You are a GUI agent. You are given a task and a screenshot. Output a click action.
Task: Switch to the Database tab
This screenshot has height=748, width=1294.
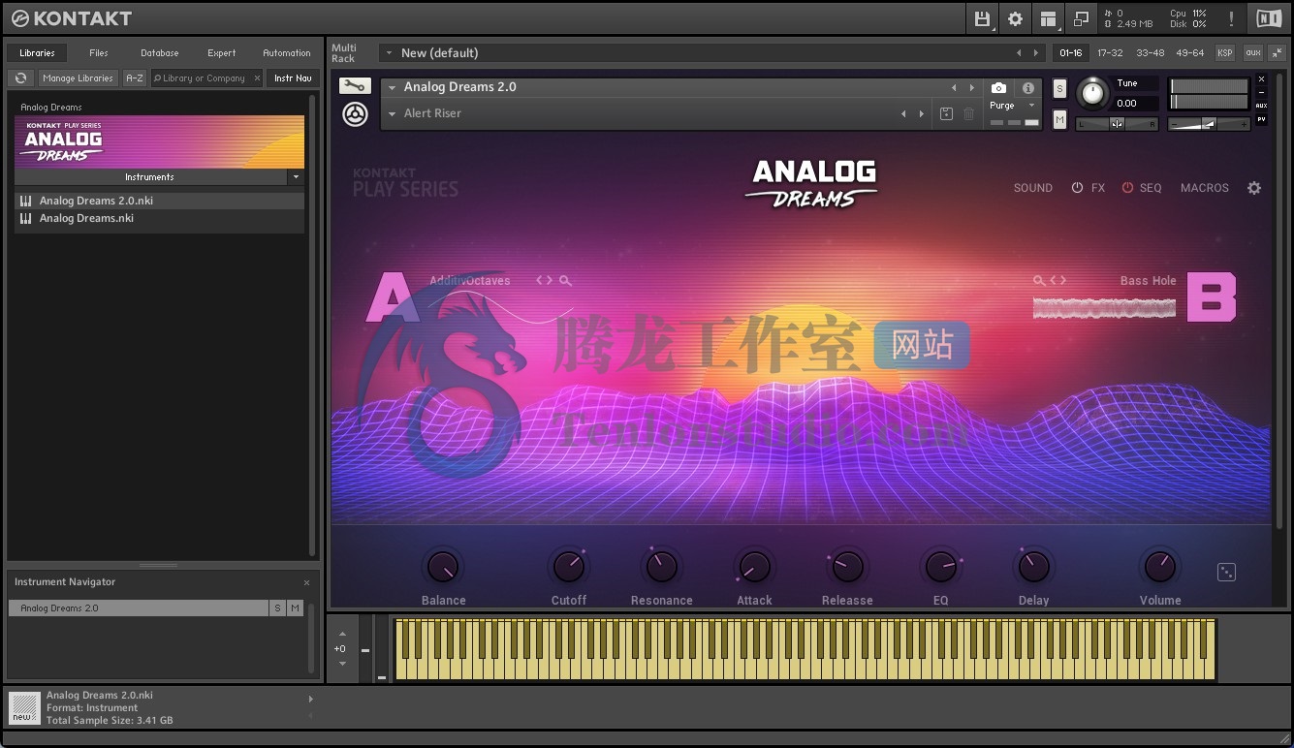coord(160,53)
